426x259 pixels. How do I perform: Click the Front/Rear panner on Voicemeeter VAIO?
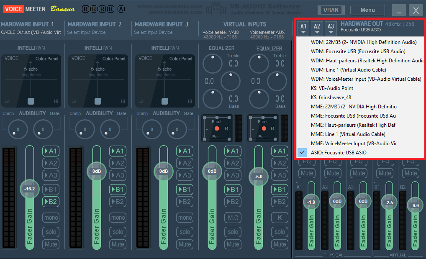[216, 128]
